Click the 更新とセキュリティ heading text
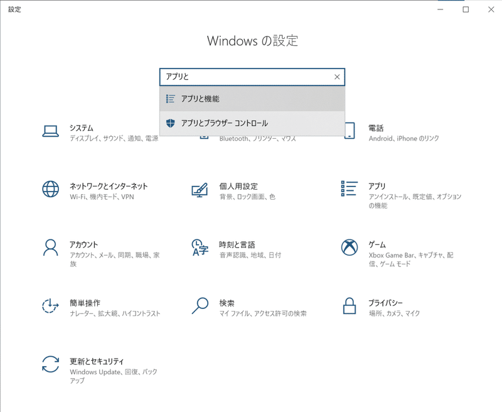 pyautogui.click(x=97, y=361)
